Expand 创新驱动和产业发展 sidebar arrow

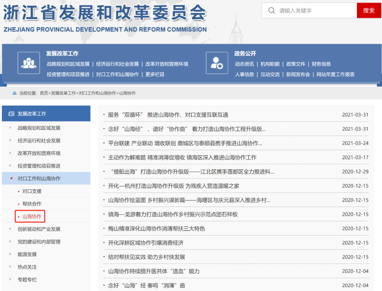tap(10, 229)
